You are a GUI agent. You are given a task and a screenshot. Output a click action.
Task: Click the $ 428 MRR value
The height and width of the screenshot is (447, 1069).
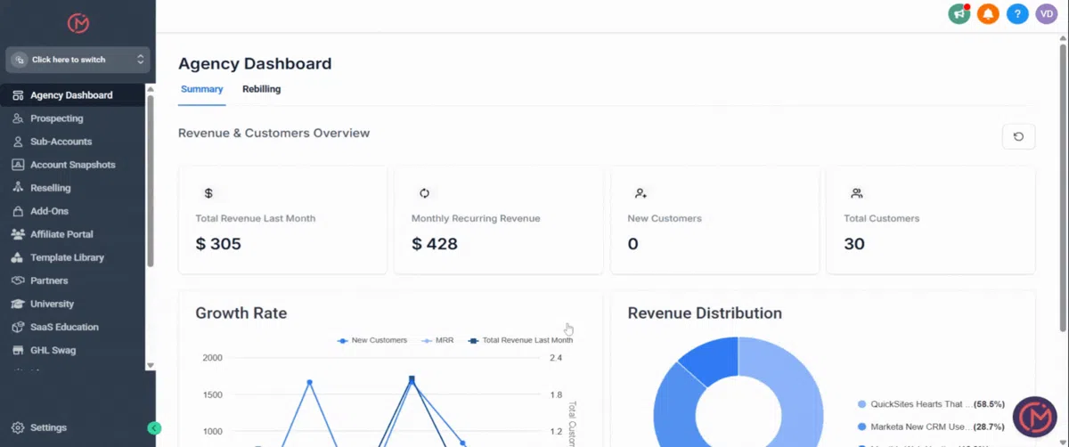(x=435, y=243)
